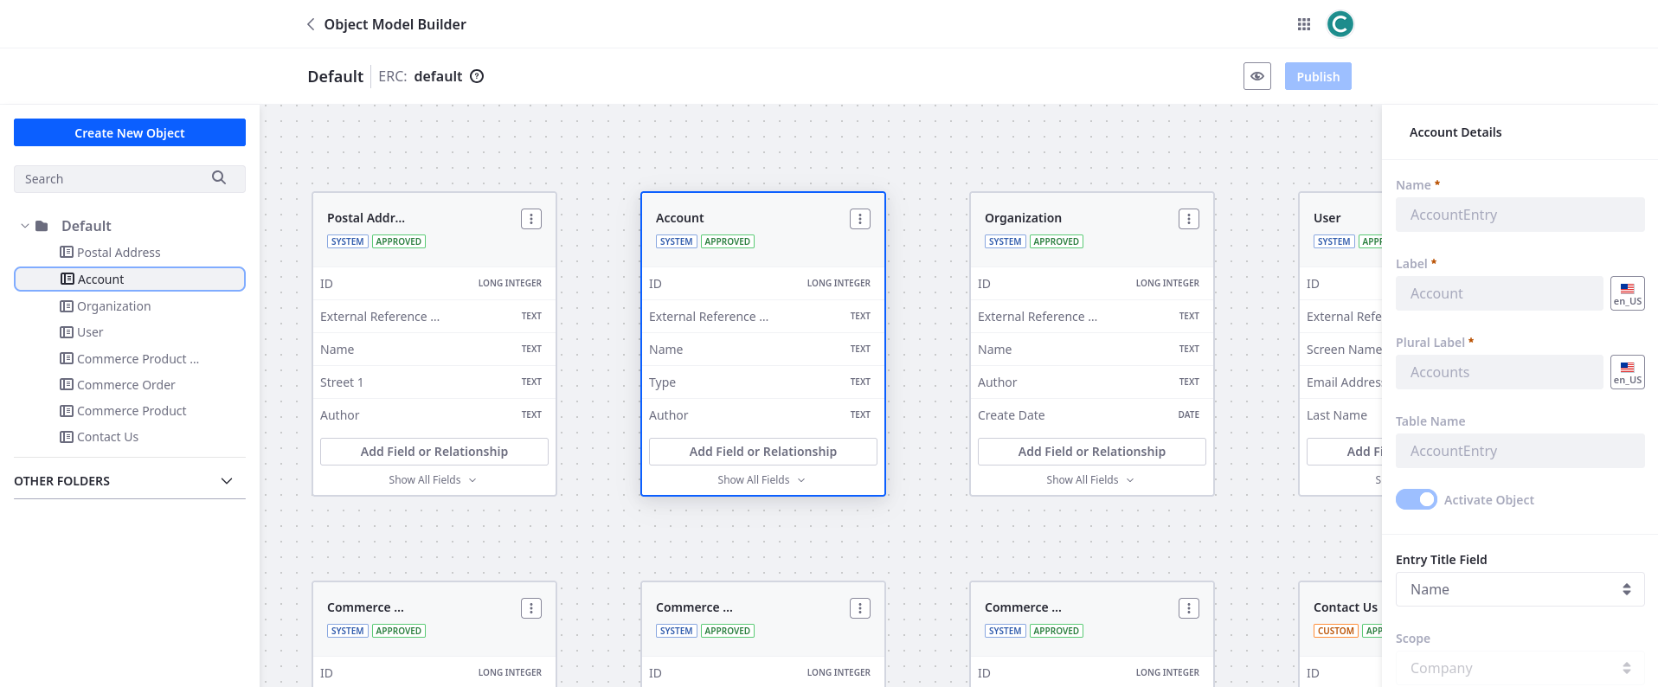Select Contact Us in the sidebar list
The height and width of the screenshot is (687, 1658).
(107, 437)
